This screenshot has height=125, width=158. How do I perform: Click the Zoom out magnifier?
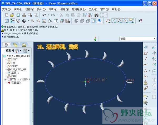point(38,21)
